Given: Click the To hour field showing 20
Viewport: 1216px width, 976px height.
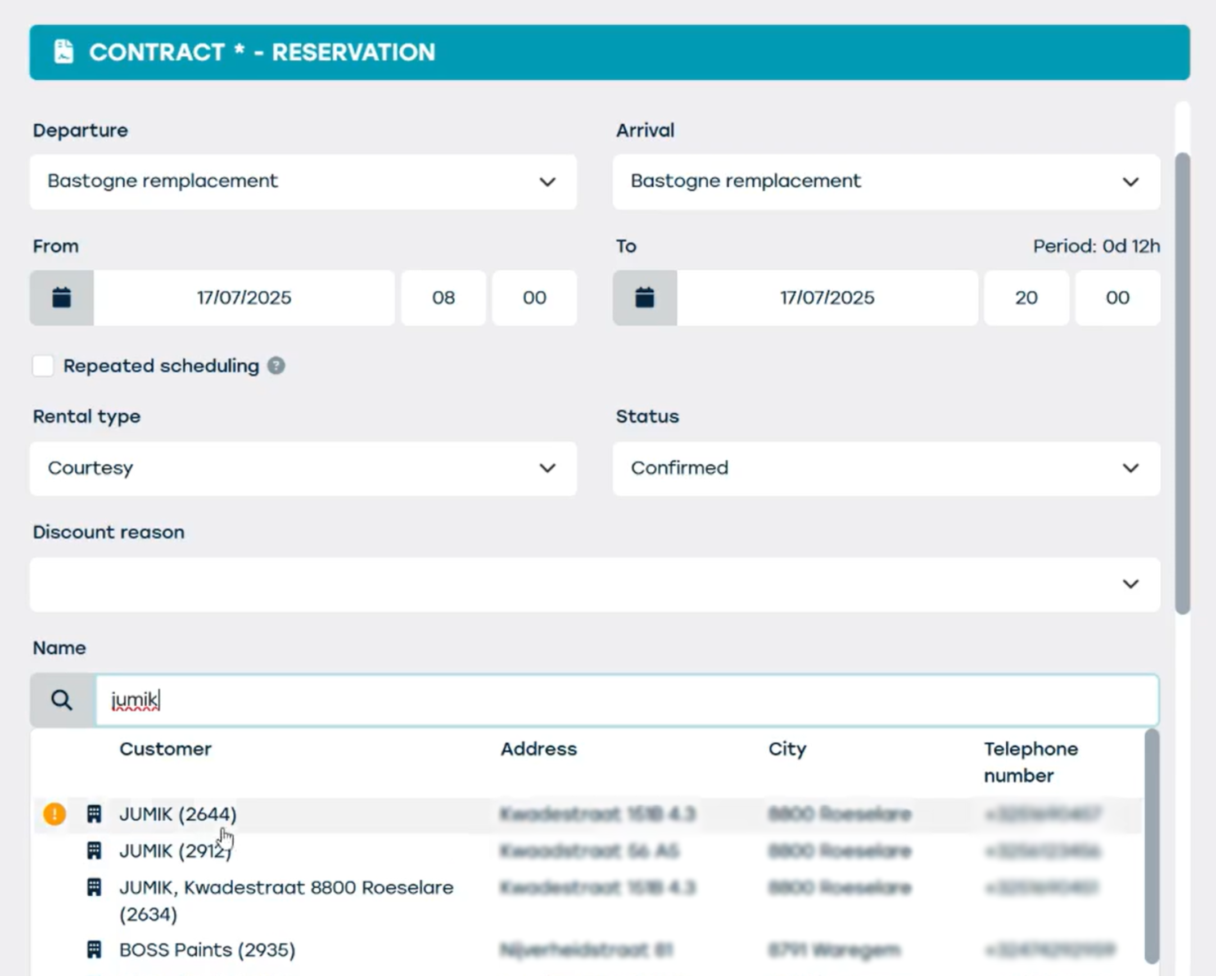Looking at the screenshot, I should point(1026,298).
